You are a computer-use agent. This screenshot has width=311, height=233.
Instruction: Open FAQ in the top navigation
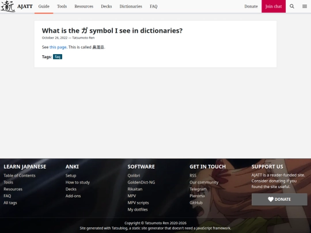pos(154,6)
